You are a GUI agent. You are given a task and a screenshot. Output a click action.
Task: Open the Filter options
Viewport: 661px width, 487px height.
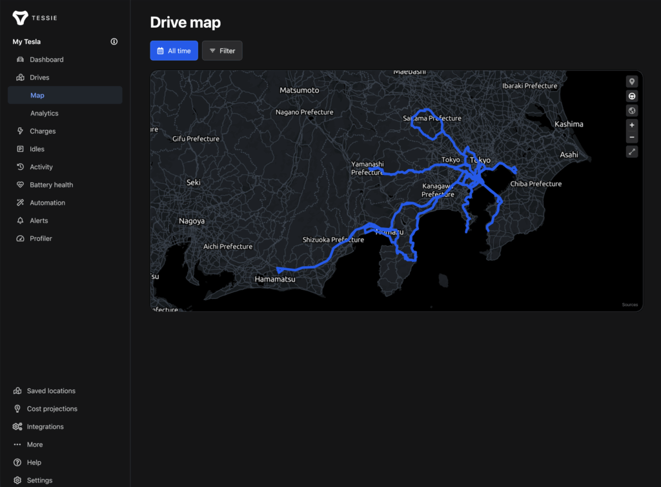tap(222, 50)
